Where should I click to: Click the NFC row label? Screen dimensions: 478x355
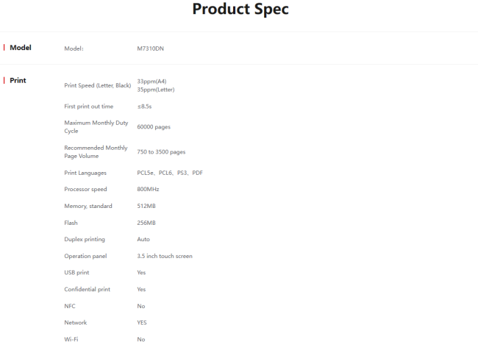click(x=70, y=306)
